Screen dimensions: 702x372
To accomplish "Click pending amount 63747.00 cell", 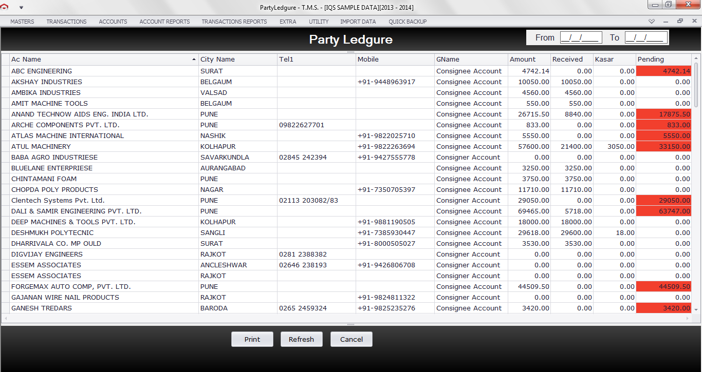I will tap(664, 211).
